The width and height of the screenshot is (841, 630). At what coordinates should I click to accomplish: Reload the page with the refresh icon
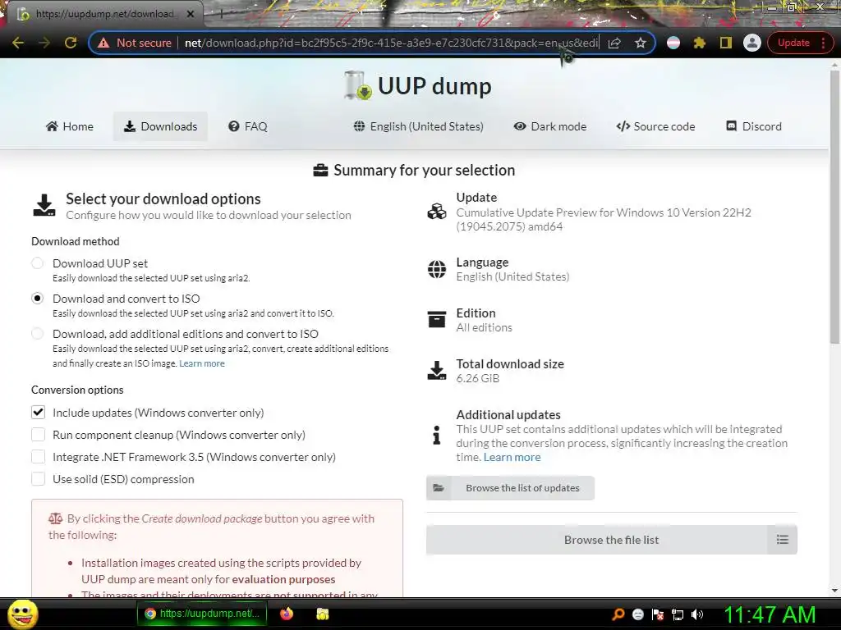coord(71,43)
